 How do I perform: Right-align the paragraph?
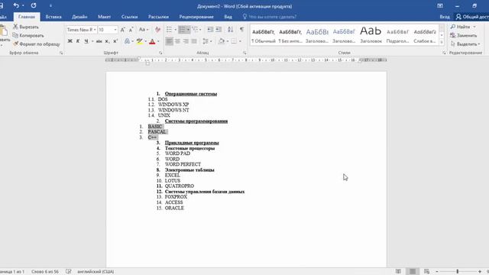[186, 41]
